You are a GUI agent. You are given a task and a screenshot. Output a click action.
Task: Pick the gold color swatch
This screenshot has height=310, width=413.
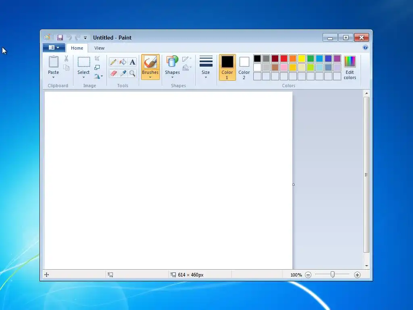[x=293, y=67]
